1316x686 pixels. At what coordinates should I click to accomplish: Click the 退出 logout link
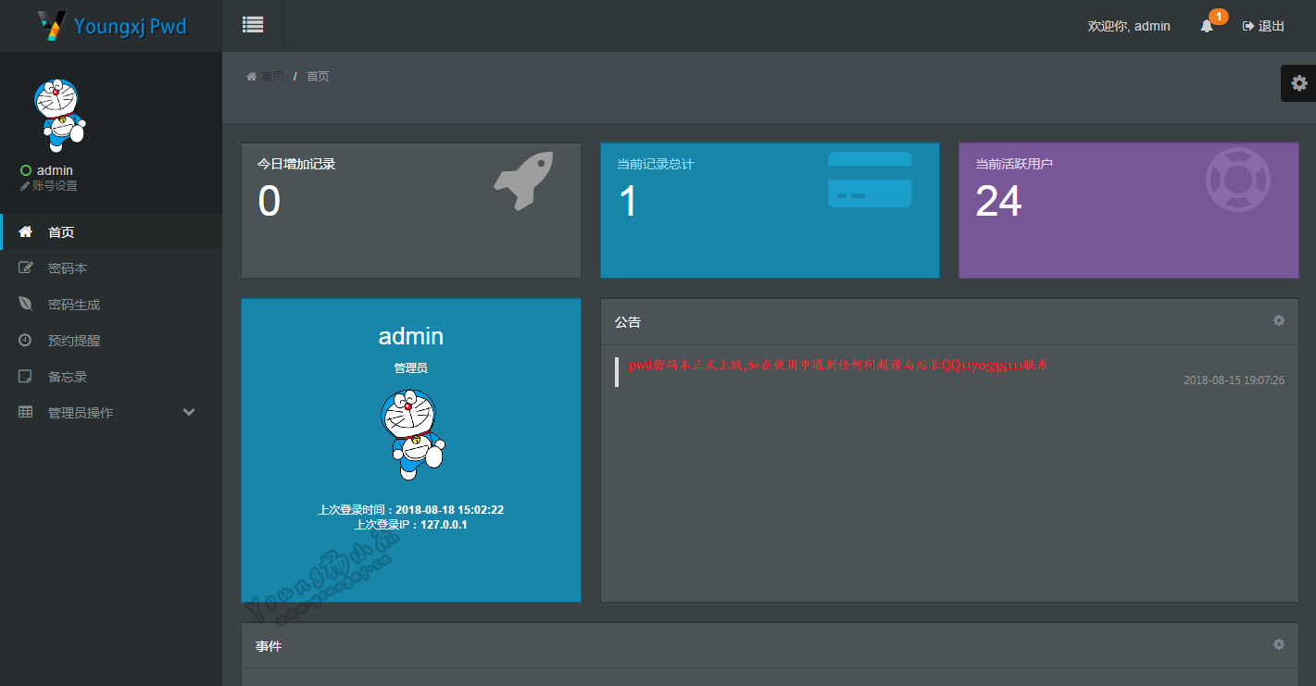click(1263, 26)
